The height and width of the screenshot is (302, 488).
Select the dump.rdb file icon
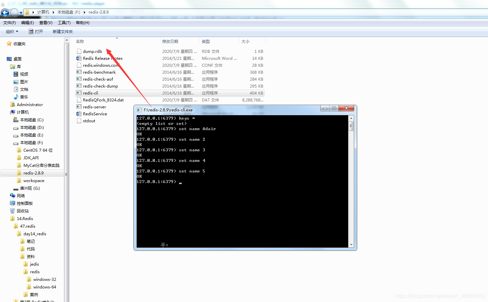tap(79, 51)
